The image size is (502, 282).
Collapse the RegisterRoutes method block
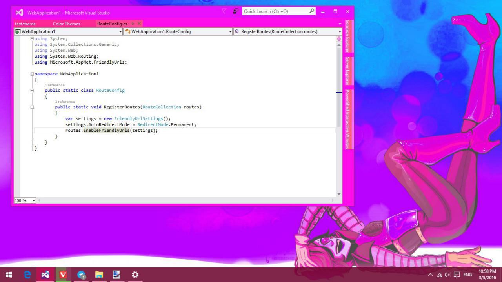click(32, 107)
